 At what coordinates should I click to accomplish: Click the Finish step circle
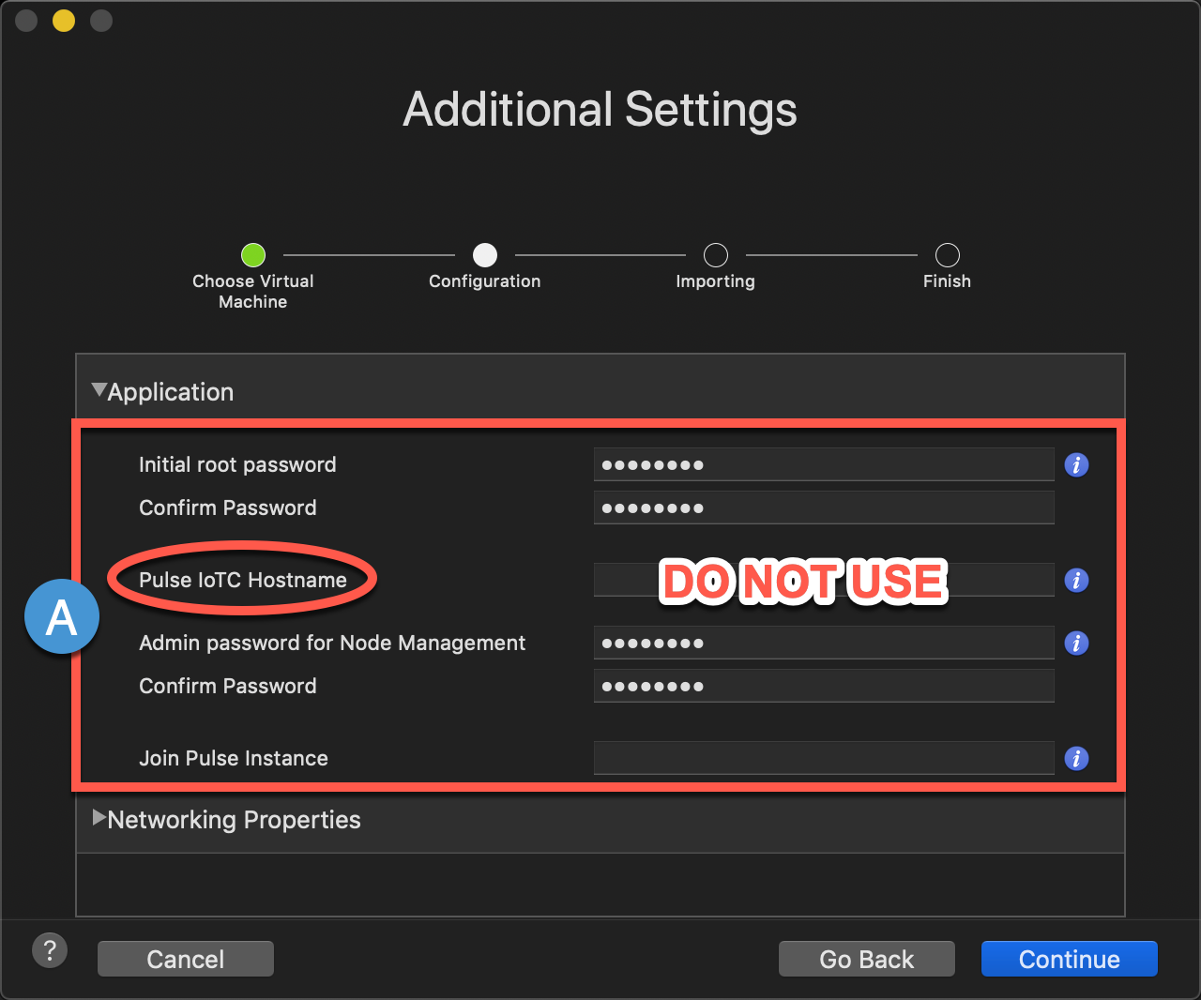coord(948,255)
